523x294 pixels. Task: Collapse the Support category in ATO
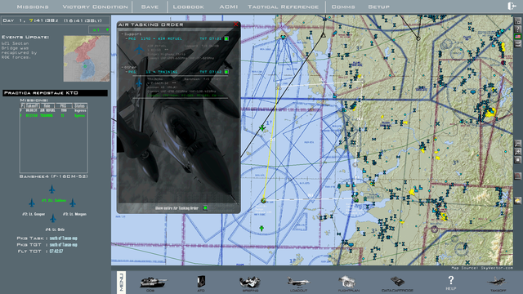tap(123, 34)
